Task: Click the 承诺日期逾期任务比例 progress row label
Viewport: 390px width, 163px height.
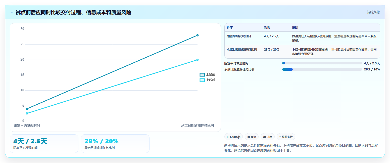Action: coord(239,69)
